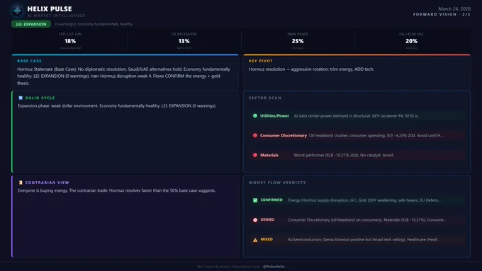Click the FORWARD VISION 2/3 label
This screenshot has width=482, height=271.
point(442,14)
